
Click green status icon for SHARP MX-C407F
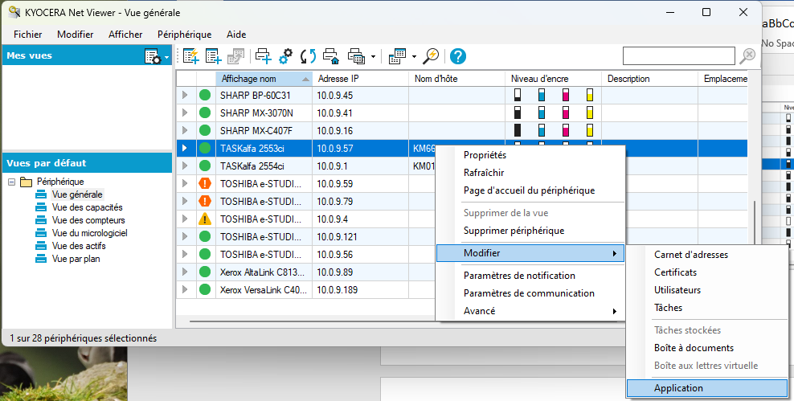click(205, 131)
